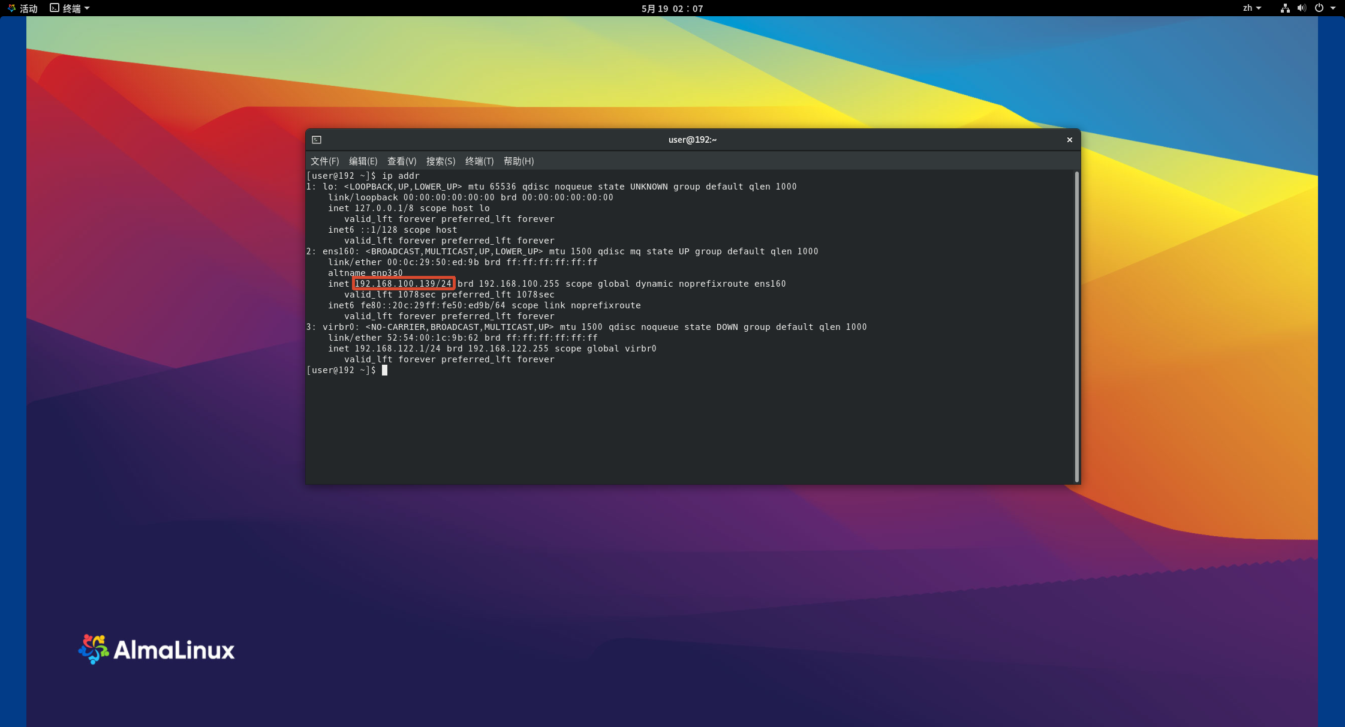1345x727 pixels.
Task: Open the 帮助(H) menu
Action: click(519, 161)
